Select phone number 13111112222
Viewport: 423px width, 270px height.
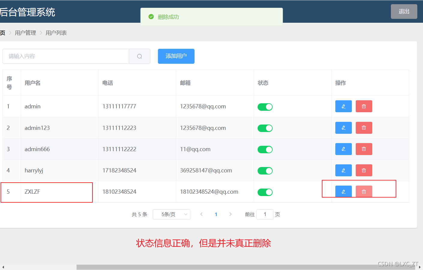point(119,149)
